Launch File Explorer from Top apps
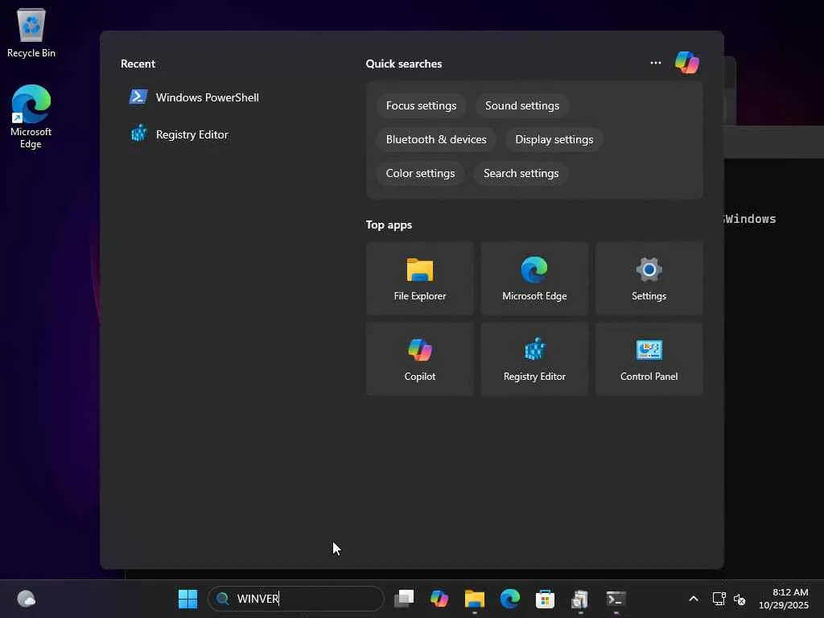The width and height of the screenshot is (824, 618). (420, 278)
